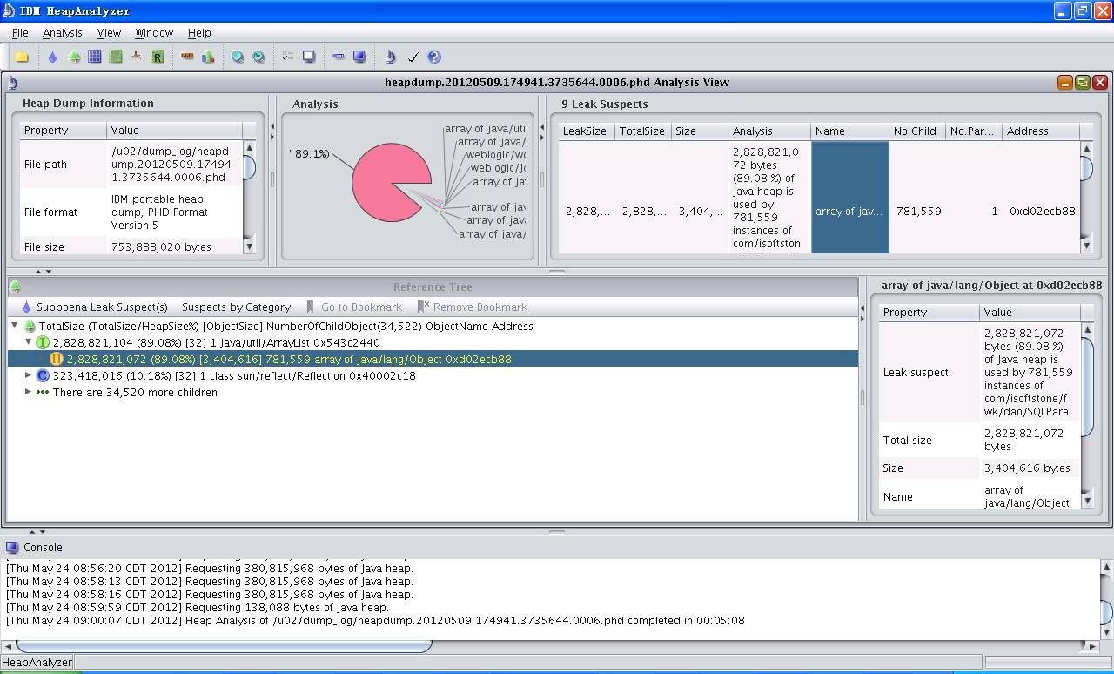The image size is (1114, 674).
Task: Click the open folder toolbar icon
Action: click(x=22, y=57)
